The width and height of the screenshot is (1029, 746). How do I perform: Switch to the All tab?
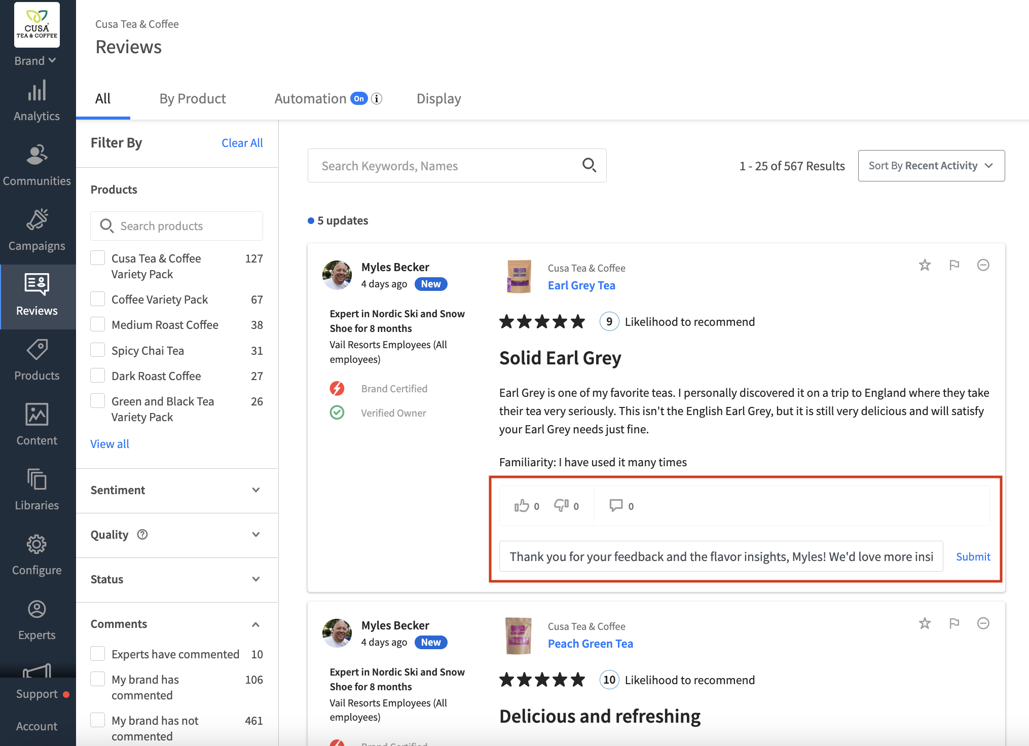click(103, 99)
